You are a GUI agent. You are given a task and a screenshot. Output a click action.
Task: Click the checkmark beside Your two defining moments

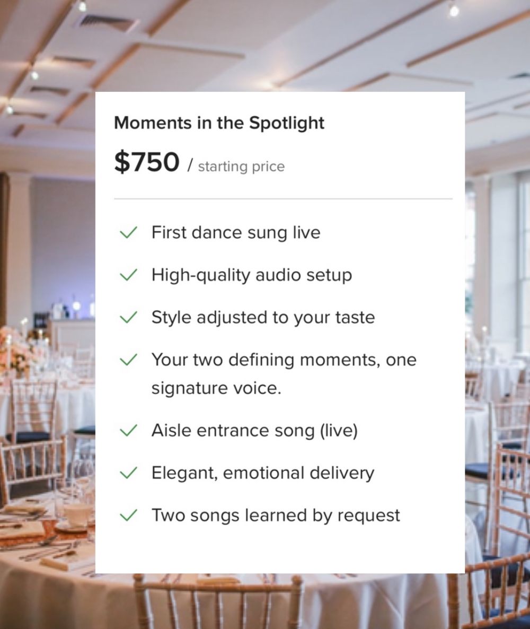pyautogui.click(x=128, y=360)
